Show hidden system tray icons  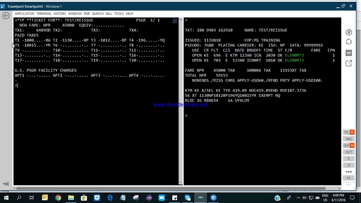[298, 198]
